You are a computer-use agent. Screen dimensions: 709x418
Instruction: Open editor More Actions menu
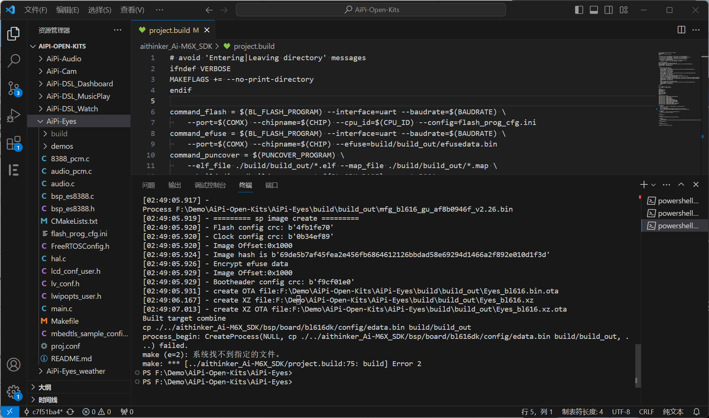(696, 30)
